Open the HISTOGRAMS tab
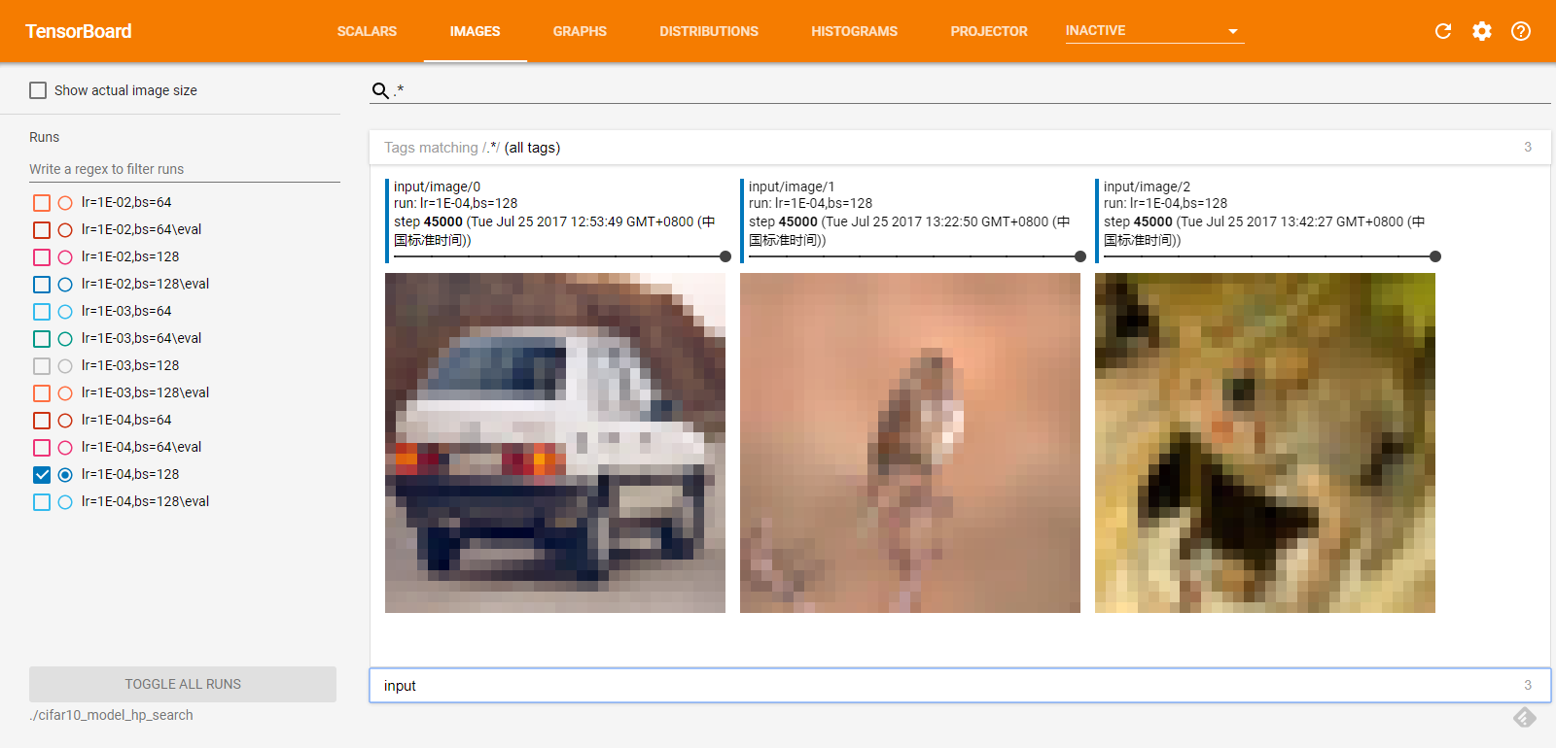Screen dimensions: 1556x748 coord(855,31)
